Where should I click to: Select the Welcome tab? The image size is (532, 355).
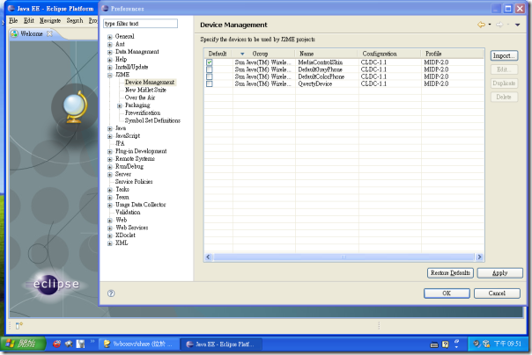(31, 33)
